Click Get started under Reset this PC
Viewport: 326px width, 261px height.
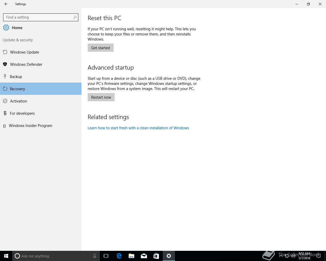tap(101, 48)
